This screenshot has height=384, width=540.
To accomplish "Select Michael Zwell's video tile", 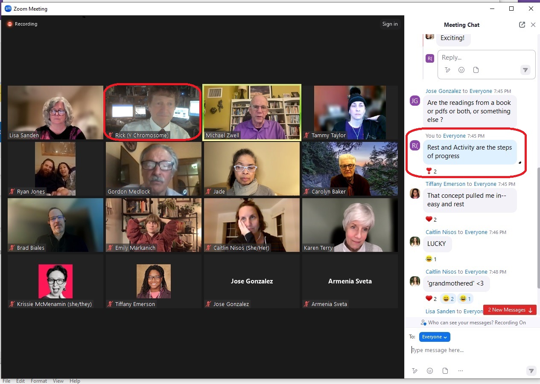I will click(x=252, y=112).
